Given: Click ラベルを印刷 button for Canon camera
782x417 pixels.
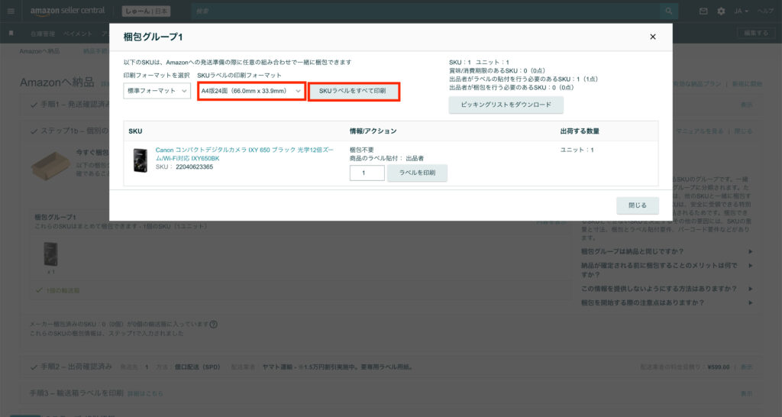Looking at the screenshot, I should pyautogui.click(x=417, y=173).
